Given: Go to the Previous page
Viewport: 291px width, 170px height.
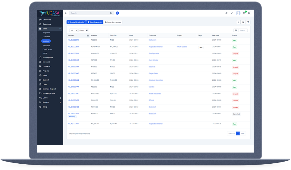Looking at the screenshot, I should point(231,134).
